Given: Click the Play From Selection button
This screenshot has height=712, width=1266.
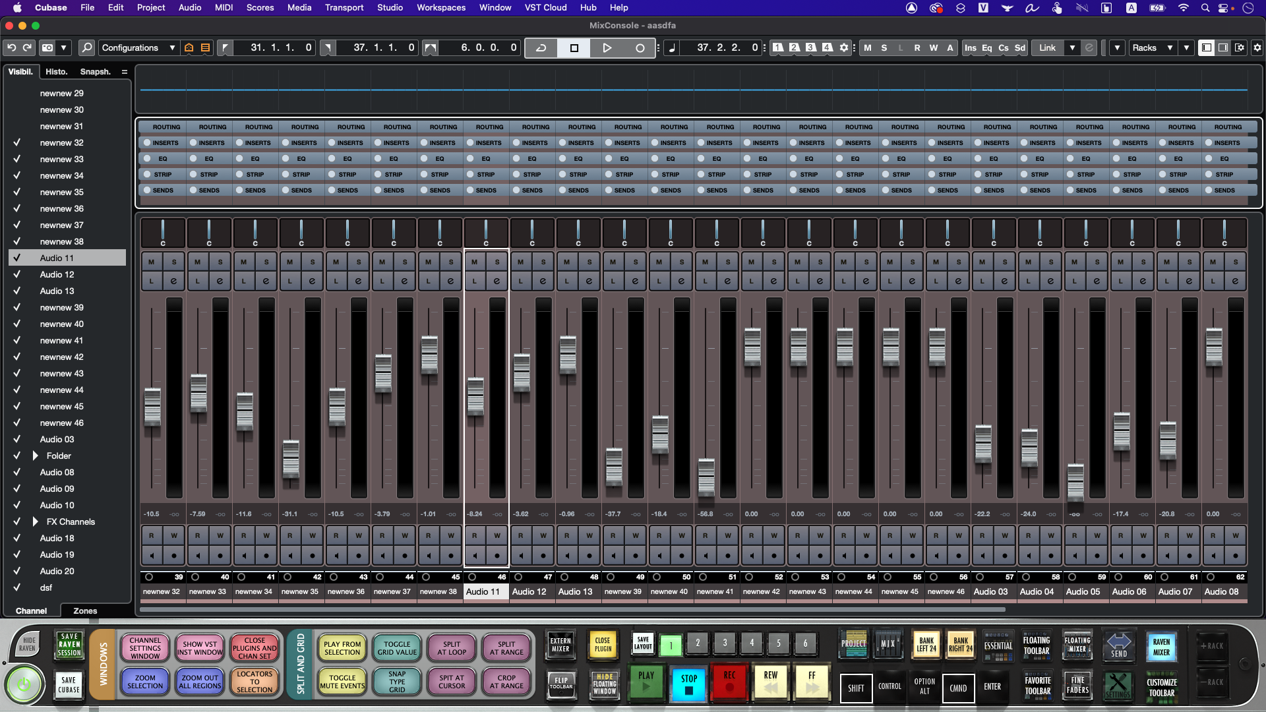Looking at the screenshot, I should tap(342, 648).
